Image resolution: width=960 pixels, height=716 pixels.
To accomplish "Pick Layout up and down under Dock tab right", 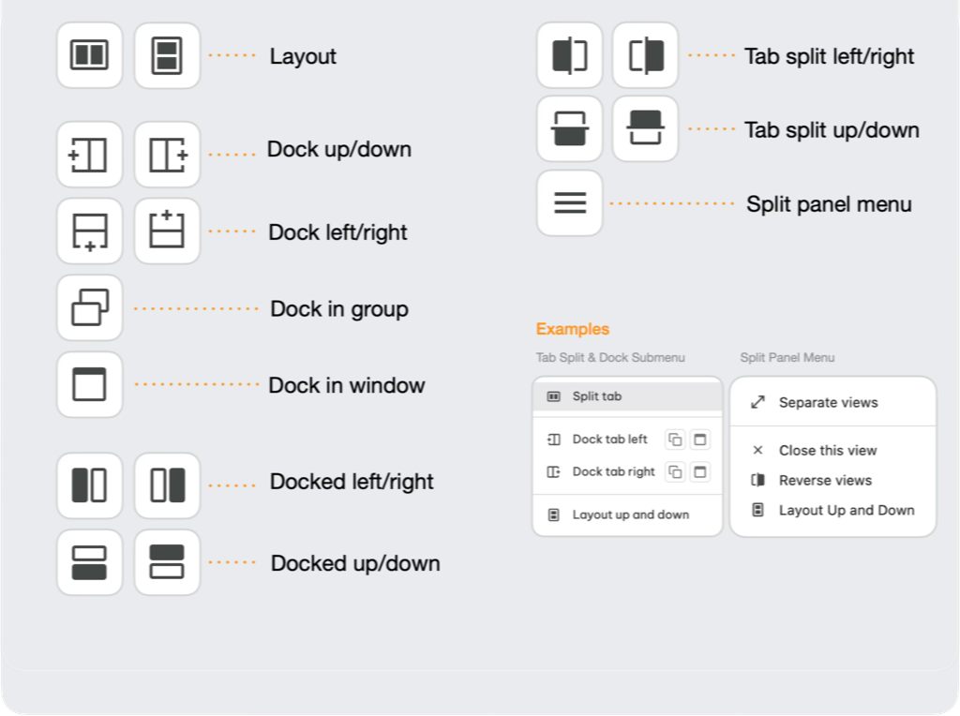I will pos(630,515).
